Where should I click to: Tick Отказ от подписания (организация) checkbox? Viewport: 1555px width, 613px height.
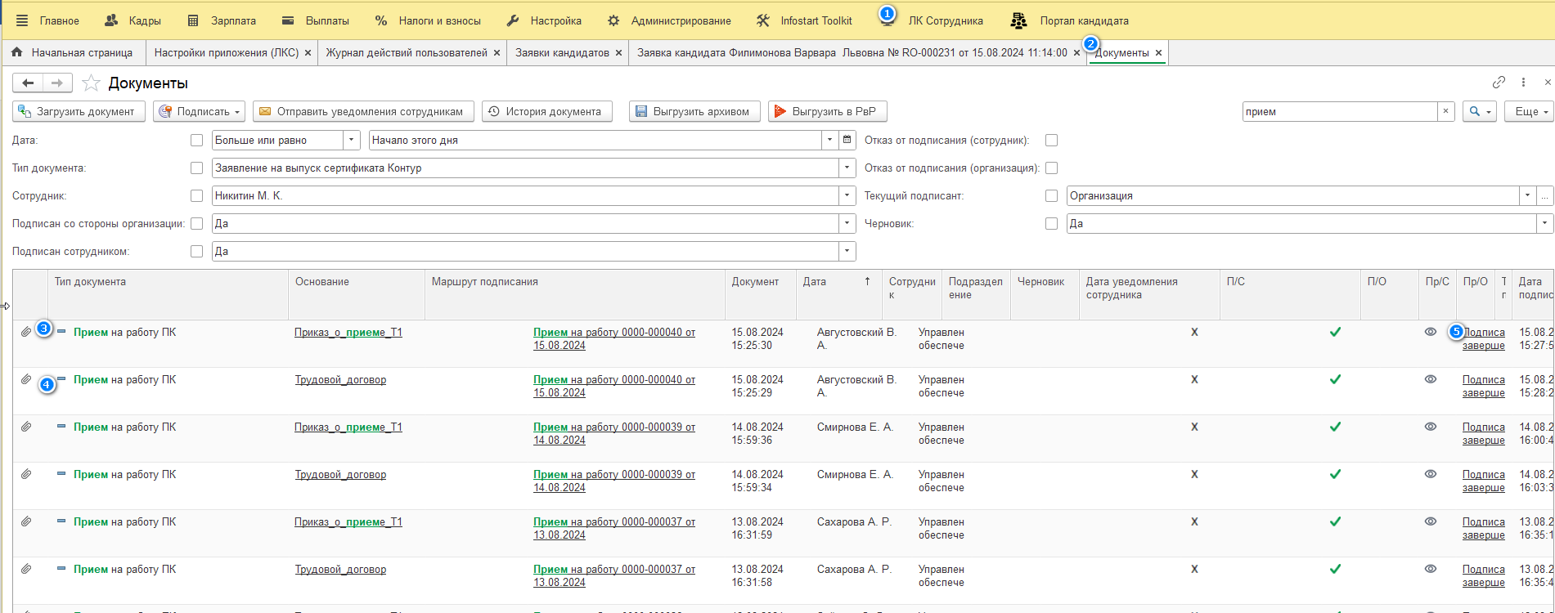(x=1052, y=168)
